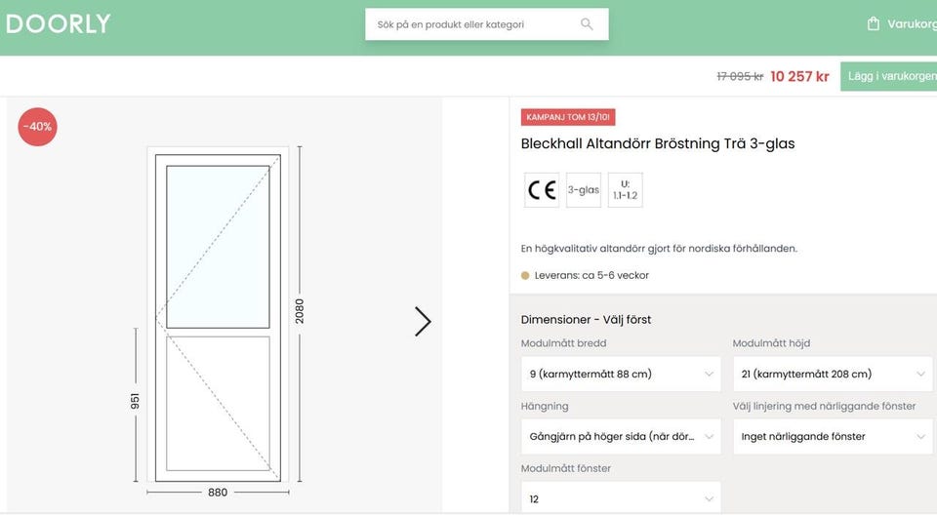Screen dimensions: 937x515
Task: Click the Leverans ca 5-6 veckor text
Action: point(591,275)
